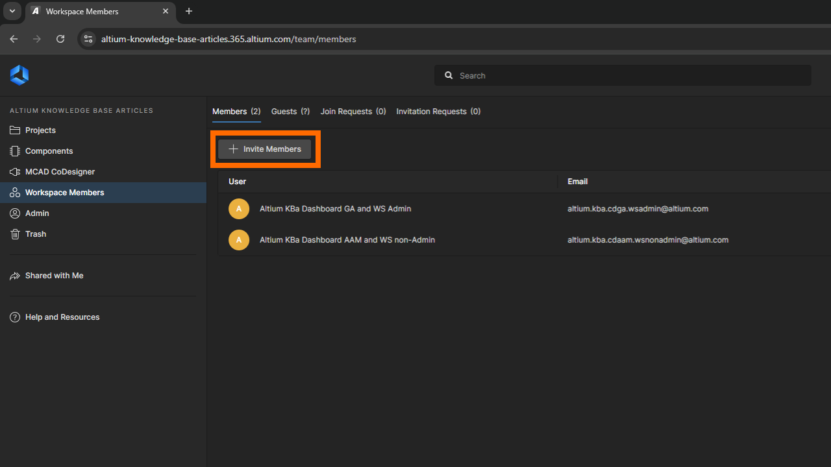Click the Altium 365 logo icon

tap(19, 75)
